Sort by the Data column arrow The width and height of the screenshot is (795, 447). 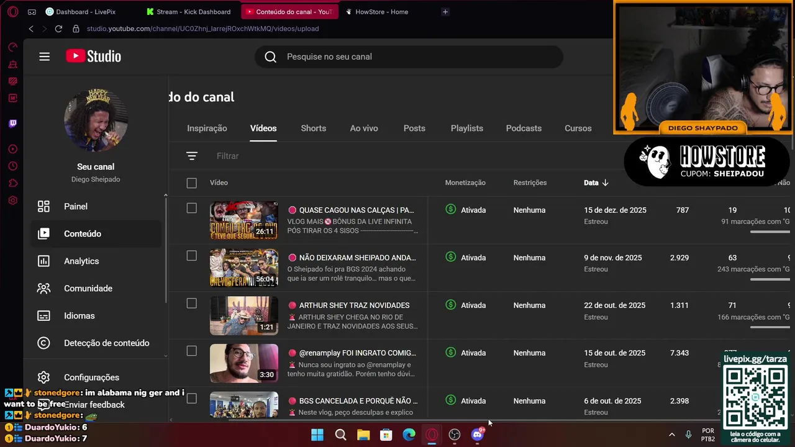(x=605, y=183)
